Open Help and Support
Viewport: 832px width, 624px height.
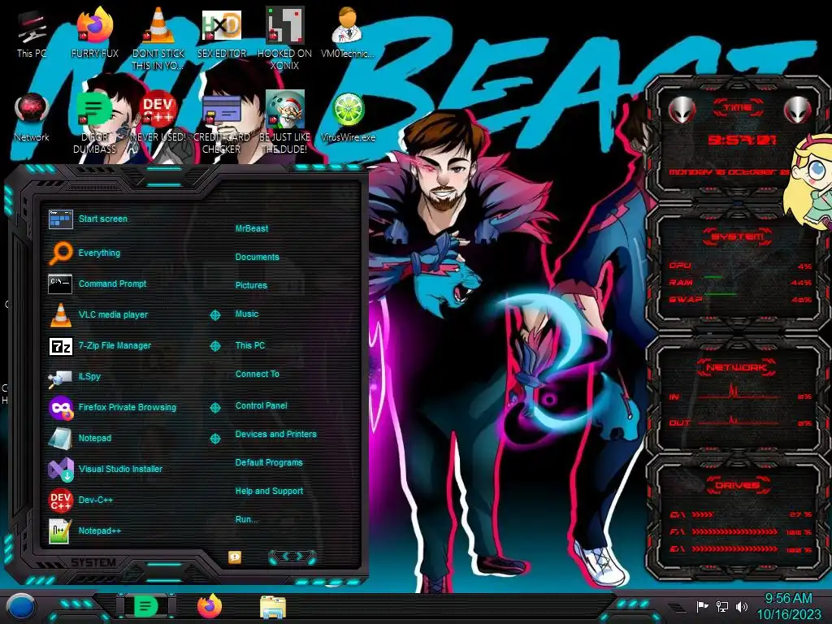click(269, 492)
